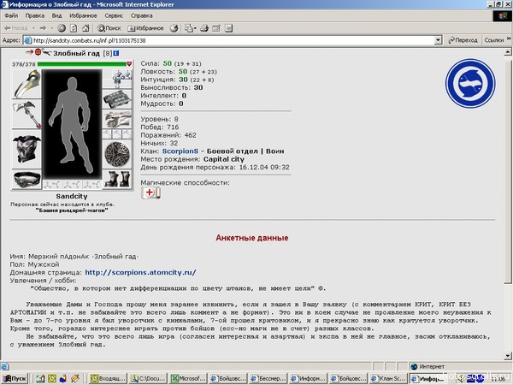Open the Справка menu
The height and width of the screenshot is (385, 513).
click(x=142, y=15)
